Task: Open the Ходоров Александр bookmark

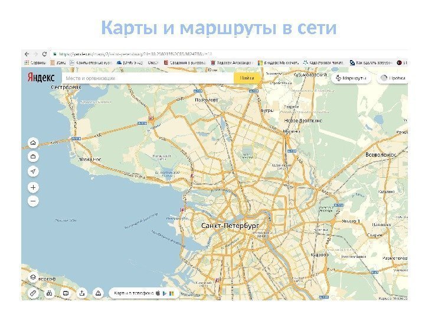Action: [x=232, y=63]
